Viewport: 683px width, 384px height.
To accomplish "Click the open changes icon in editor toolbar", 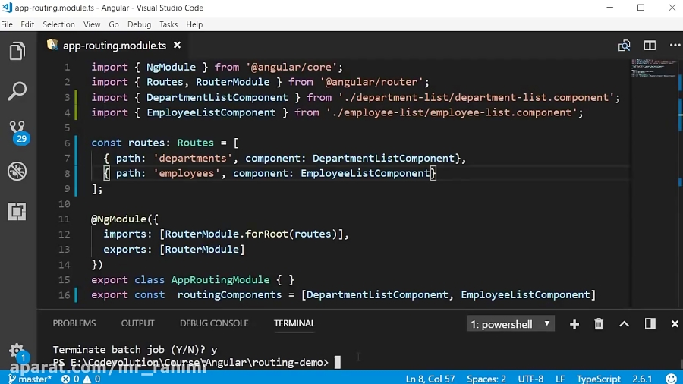I will coord(625,46).
